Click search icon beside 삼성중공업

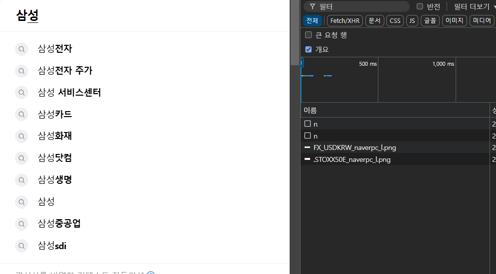[x=21, y=224]
